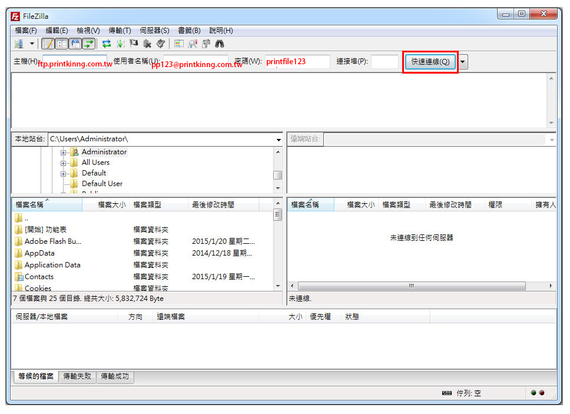The width and height of the screenshot is (570, 414).
Task: Open the remote site path dropdown
Action: 552,140
